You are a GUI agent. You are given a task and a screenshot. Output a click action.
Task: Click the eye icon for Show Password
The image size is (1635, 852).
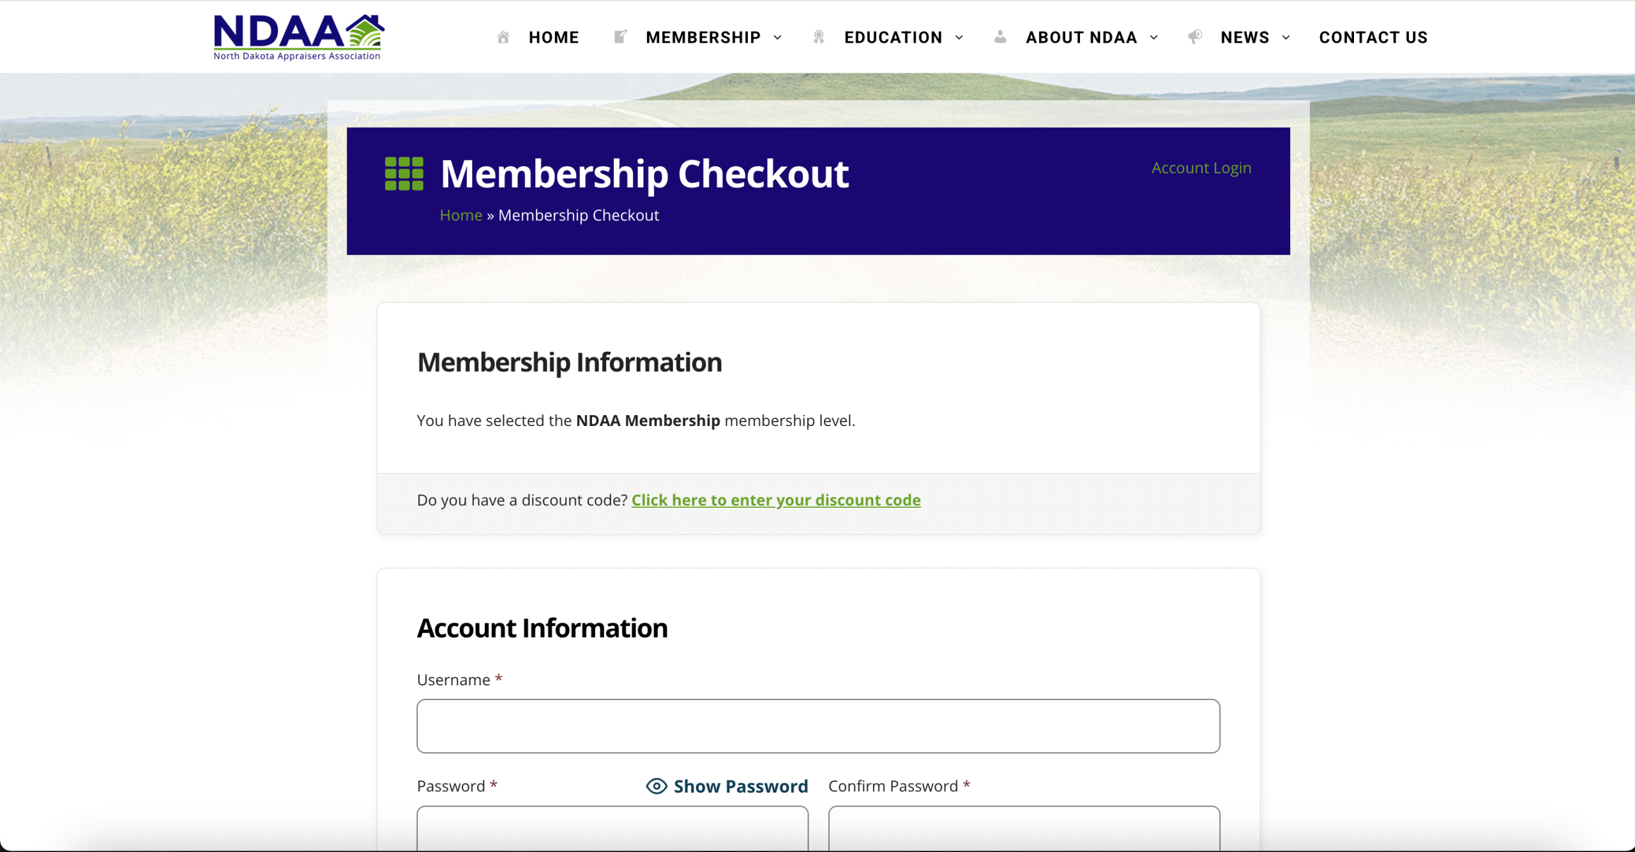click(657, 786)
